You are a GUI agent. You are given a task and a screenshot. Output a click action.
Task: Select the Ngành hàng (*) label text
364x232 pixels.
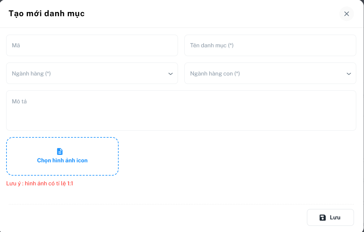31,74
